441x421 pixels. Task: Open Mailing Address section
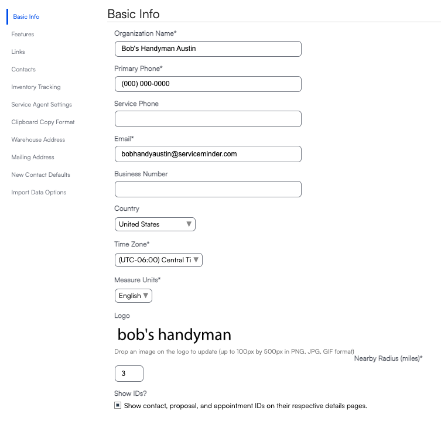tap(33, 157)
